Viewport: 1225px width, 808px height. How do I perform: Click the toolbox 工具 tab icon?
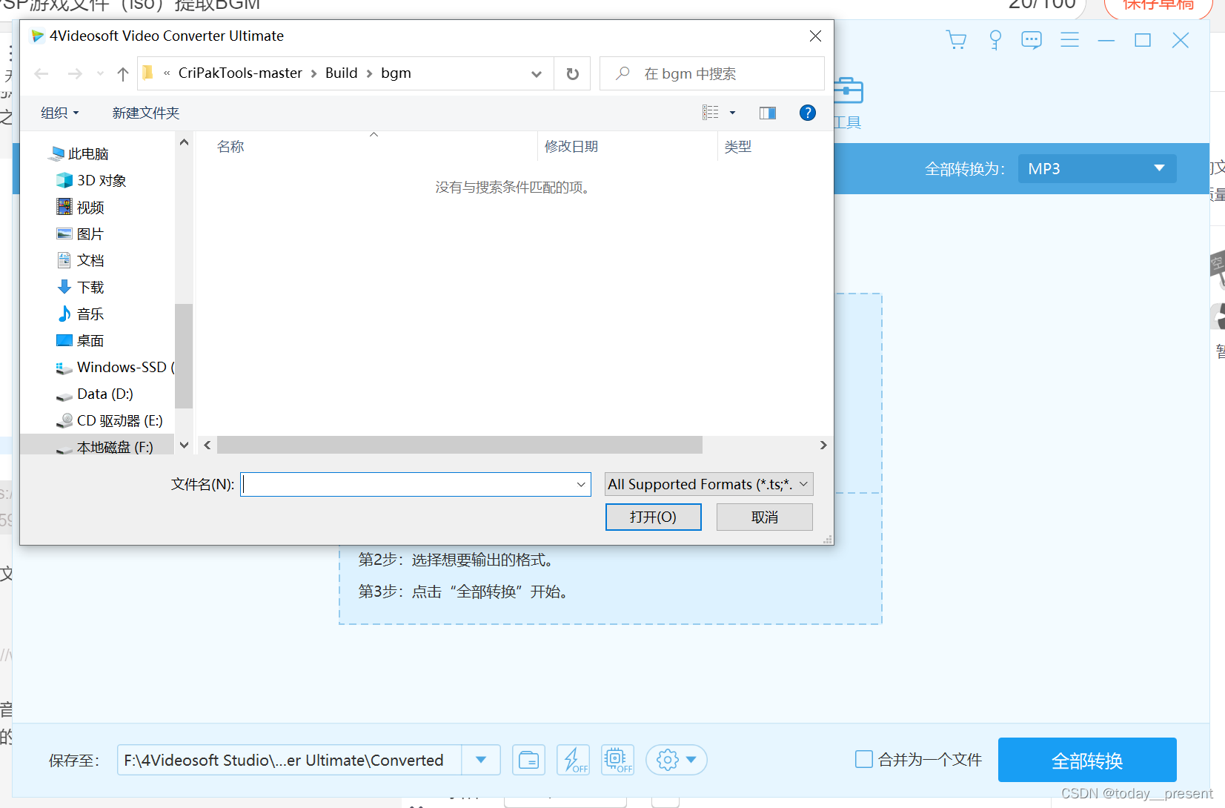[x=848, y=91]
